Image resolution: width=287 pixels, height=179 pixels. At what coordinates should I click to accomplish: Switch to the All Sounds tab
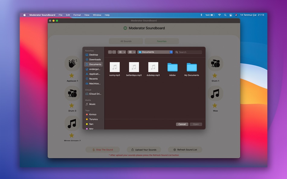pos(126,41)
